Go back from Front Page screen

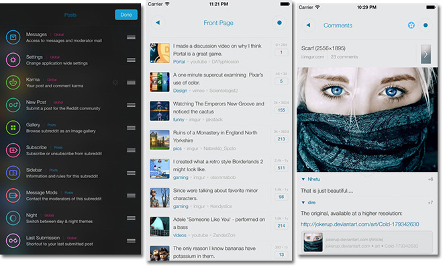pyautogui.click(x=158, y=23)
